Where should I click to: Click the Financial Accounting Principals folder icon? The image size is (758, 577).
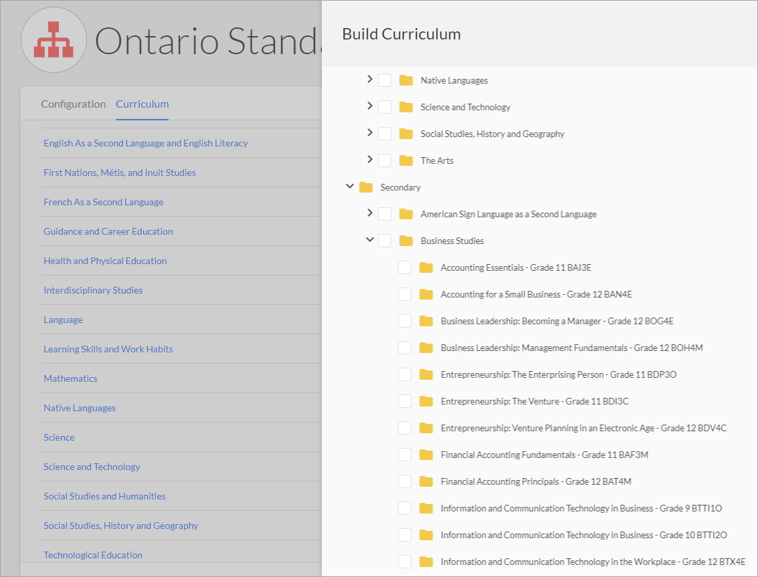coord(426,481)
